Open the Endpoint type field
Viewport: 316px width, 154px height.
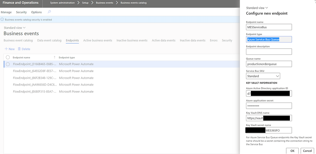(x=269, y=40)
